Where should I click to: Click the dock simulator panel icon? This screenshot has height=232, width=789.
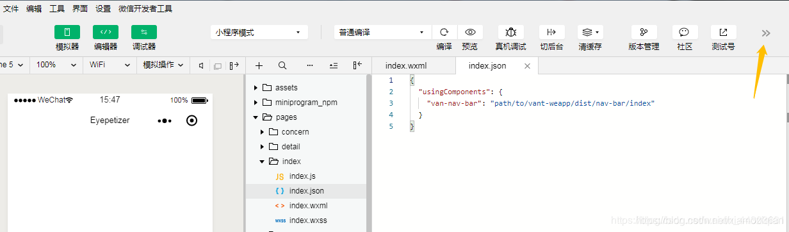(x=234, y=65)
